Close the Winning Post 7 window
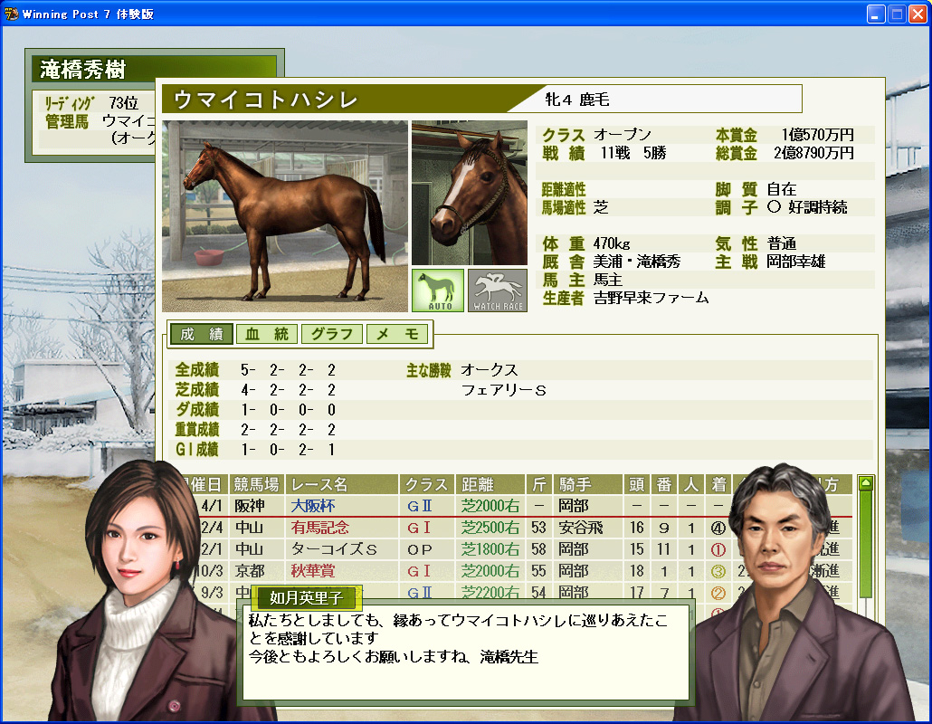Viewport: 932px width, 724px height. click(x=918, y=14)
